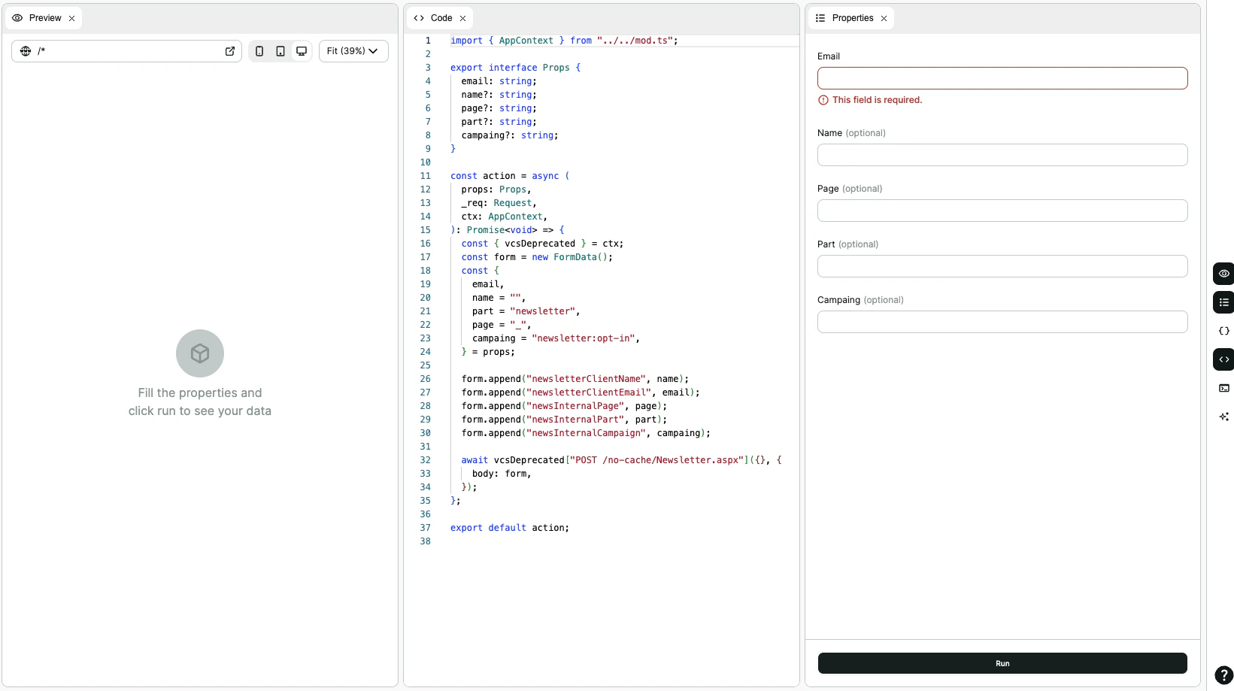Open the AI sparkles assistant icon

tap(1223, 417)
